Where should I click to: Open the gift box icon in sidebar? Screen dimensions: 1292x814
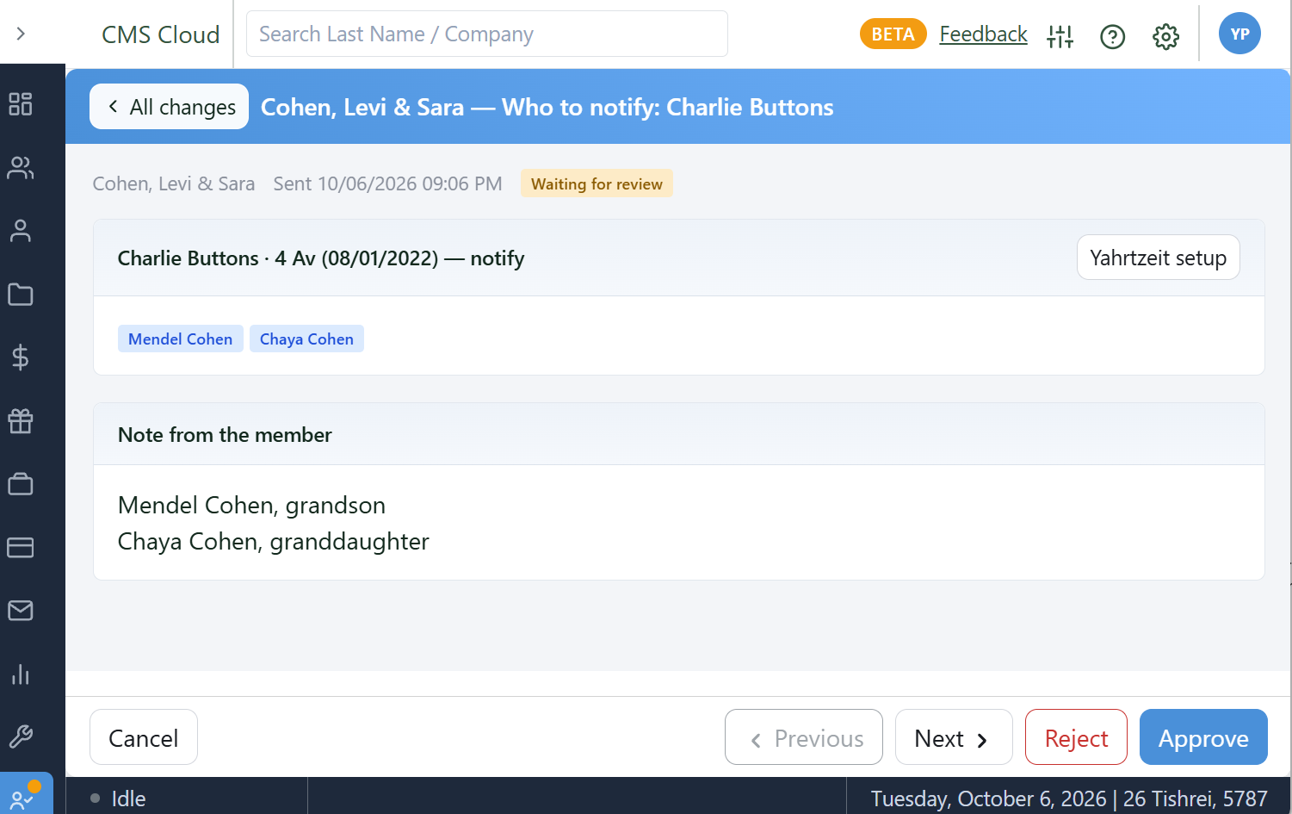[x=21, y=421]
